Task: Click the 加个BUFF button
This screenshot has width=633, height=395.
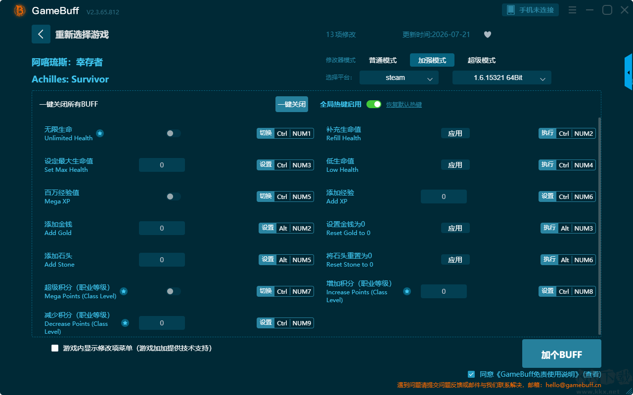Action: coord(562,355)
